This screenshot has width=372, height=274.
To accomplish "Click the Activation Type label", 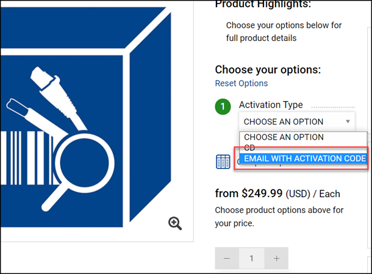I will 271,105.
